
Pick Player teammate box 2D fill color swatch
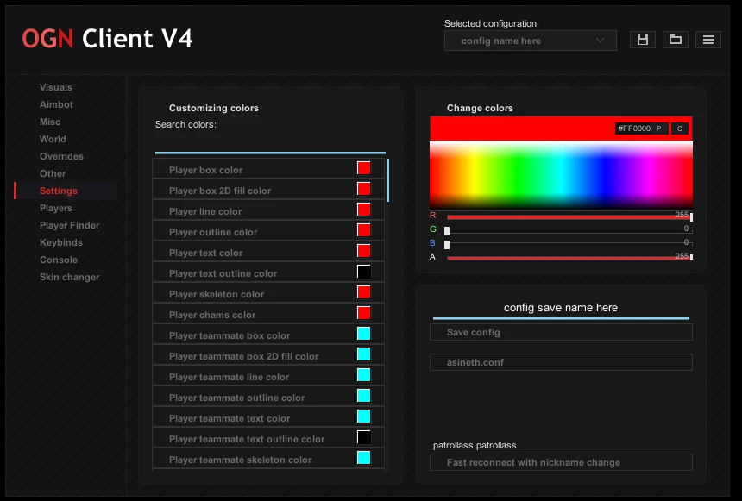coord(363,354)
